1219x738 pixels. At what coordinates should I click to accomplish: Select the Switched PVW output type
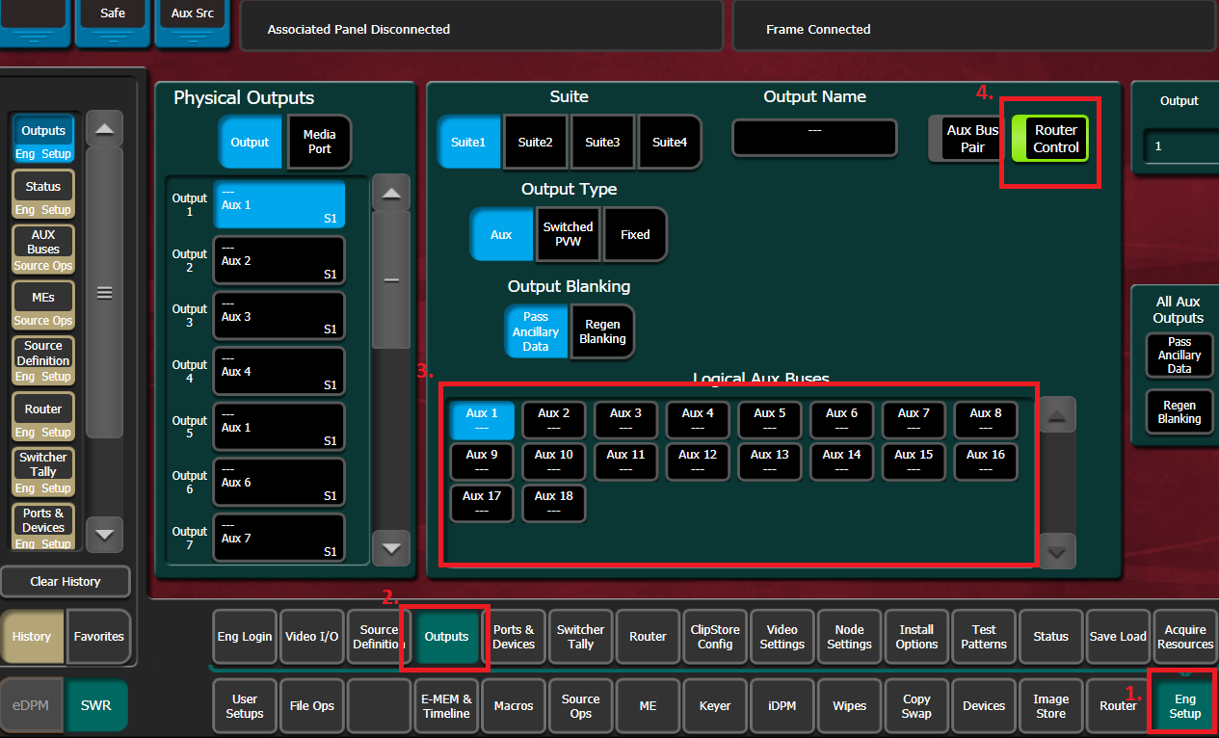pos(568,234)
